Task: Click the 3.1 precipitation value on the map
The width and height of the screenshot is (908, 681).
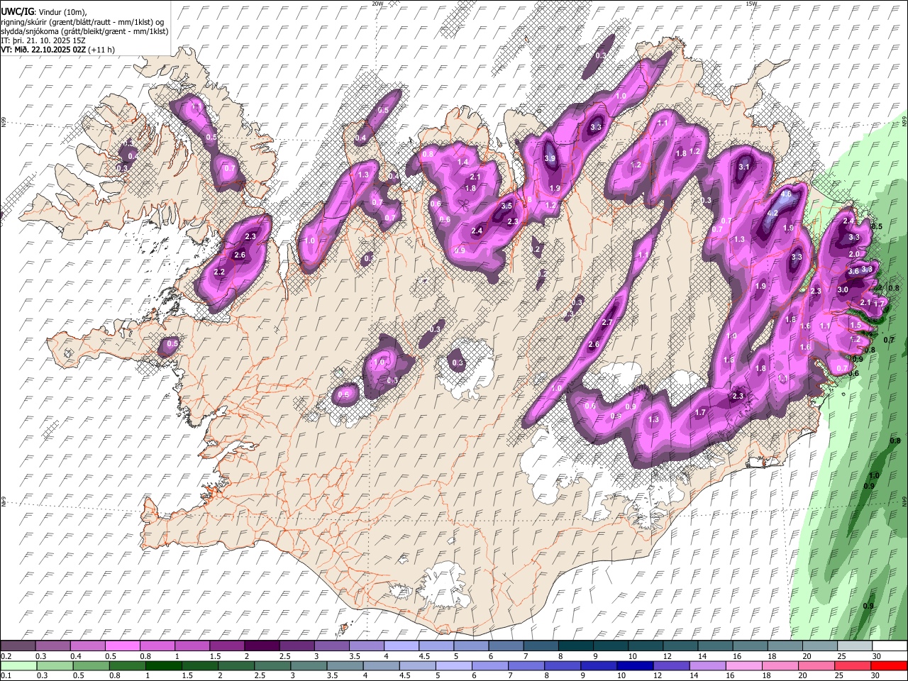Action: tap(744, 167)
